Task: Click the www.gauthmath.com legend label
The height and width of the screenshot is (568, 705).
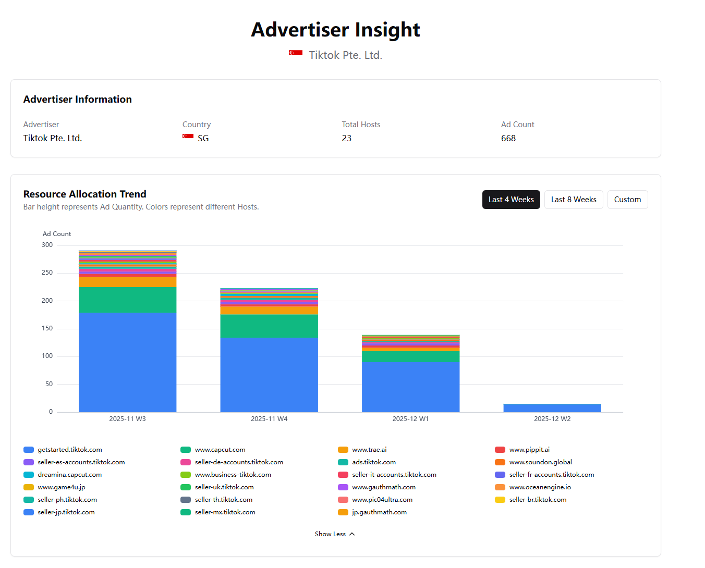Action: click(x=384, y=487)
